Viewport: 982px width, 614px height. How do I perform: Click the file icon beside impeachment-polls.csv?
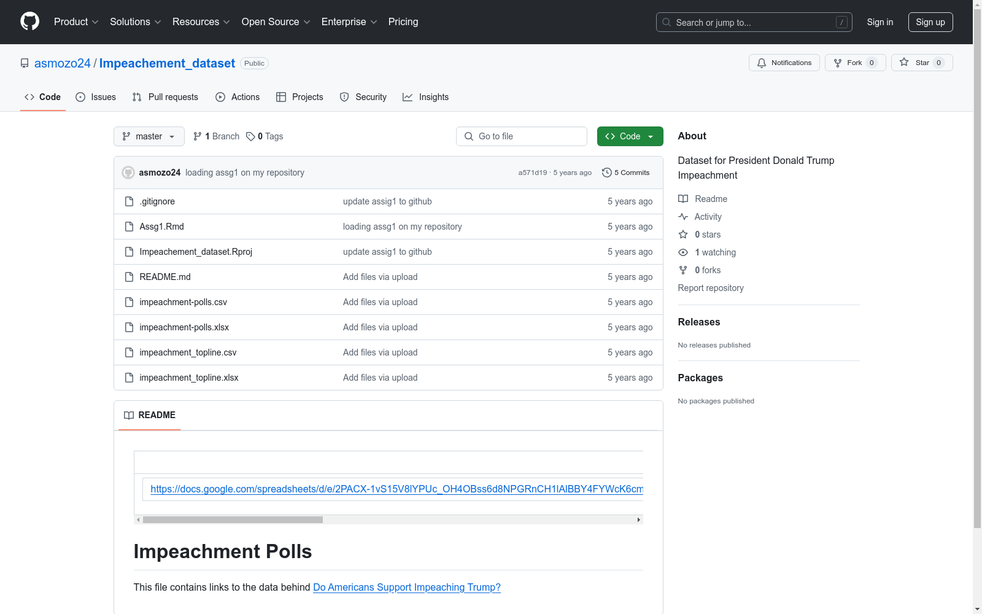129,302
